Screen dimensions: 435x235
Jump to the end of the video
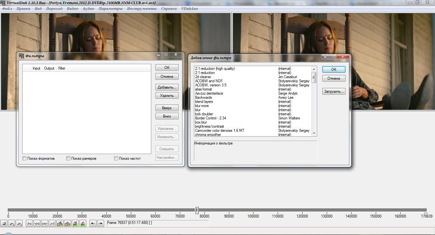coord(52,223)
